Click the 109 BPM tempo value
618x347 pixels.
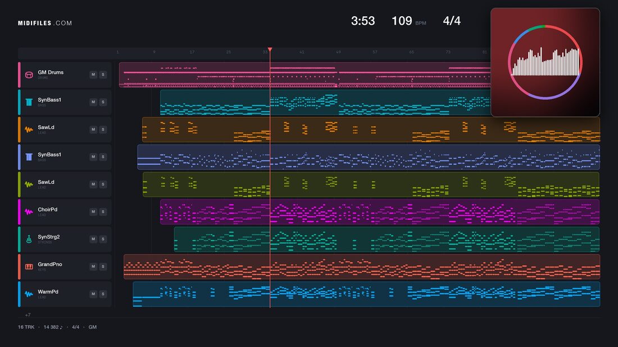click(x=402, y=21)
